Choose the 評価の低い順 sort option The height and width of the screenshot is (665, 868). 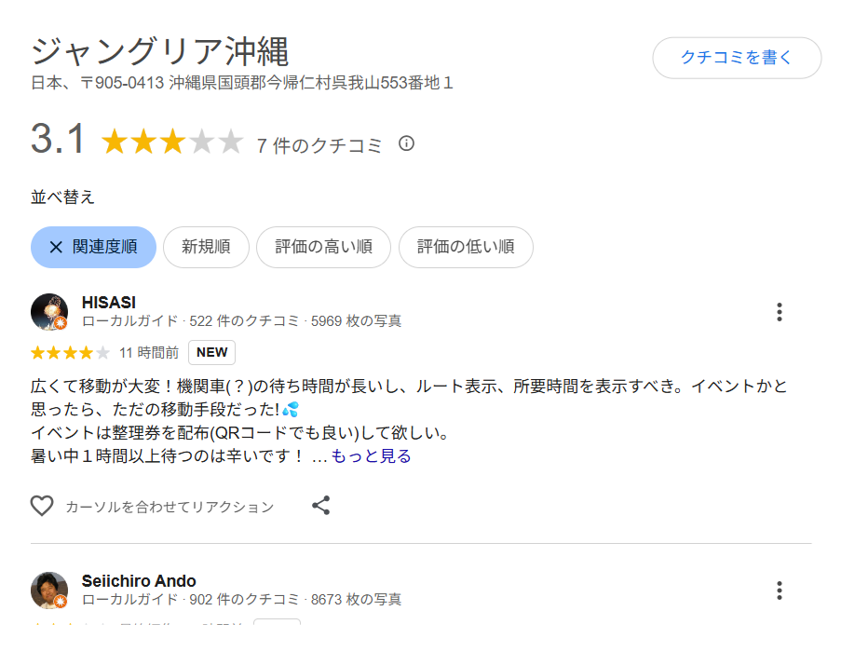[466, 247]
